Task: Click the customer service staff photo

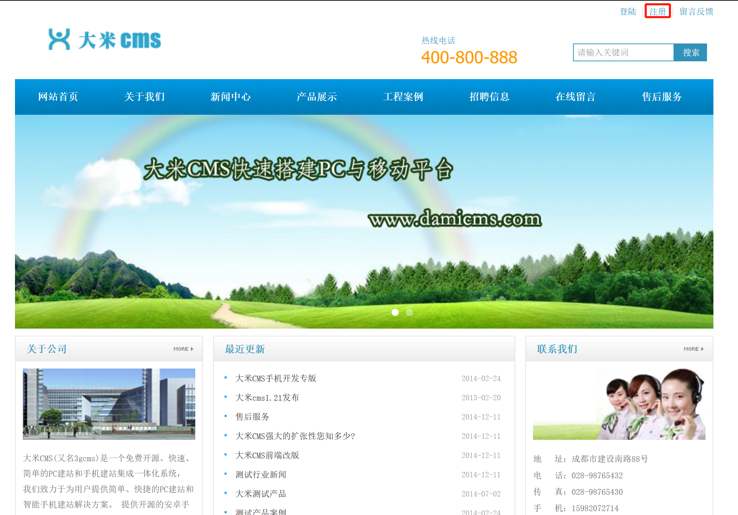Action: (x=619, y=404)
